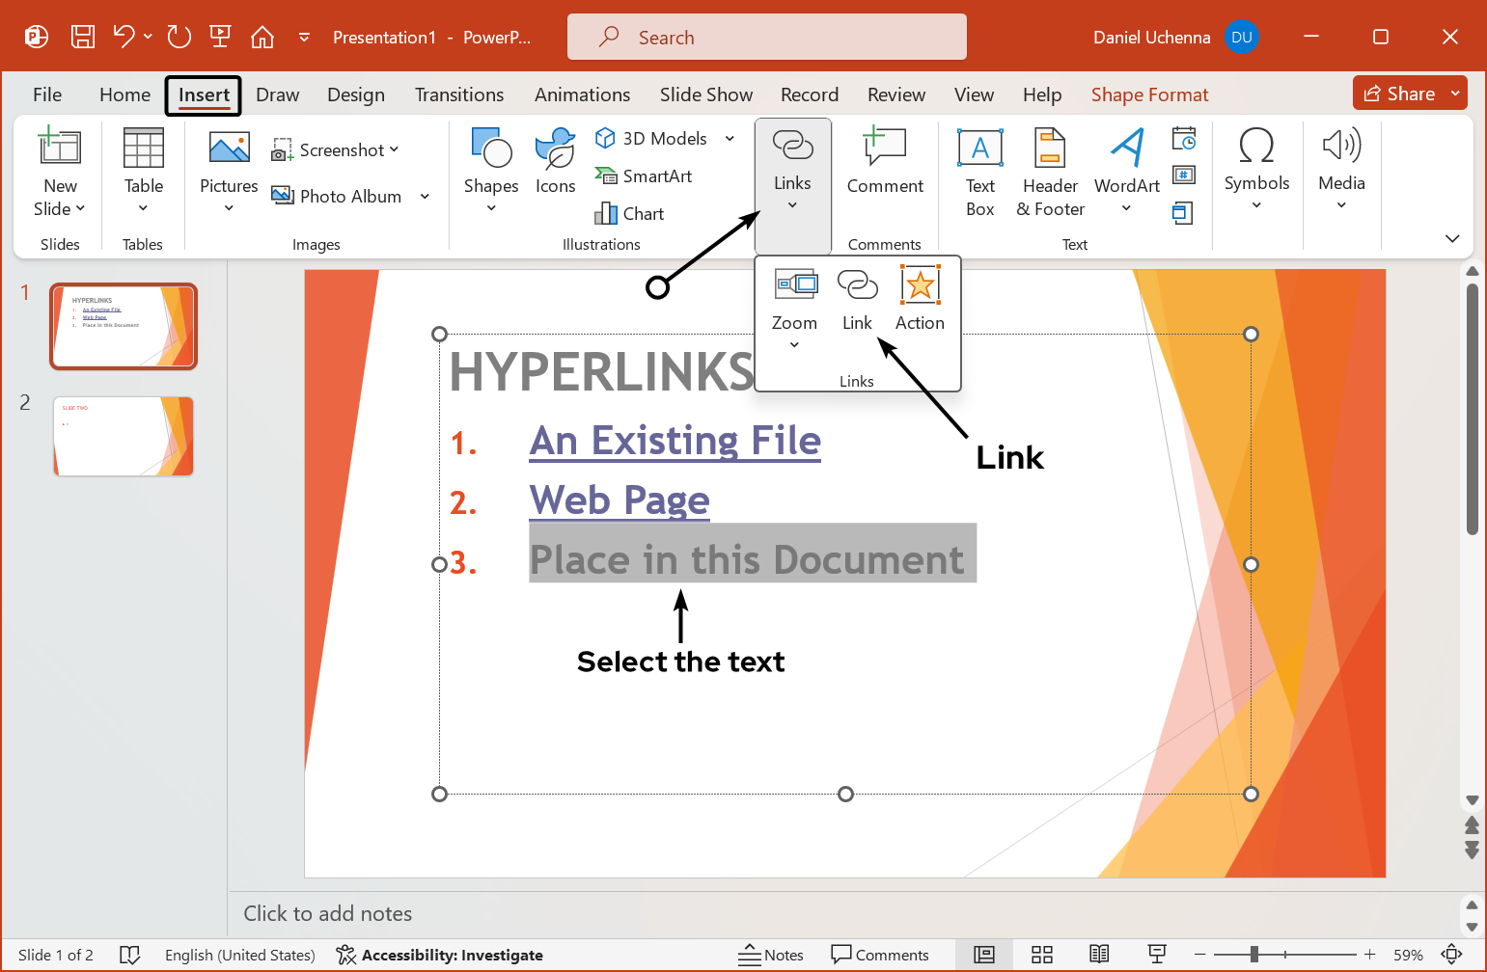Screen dimensions: 1487x972
Task: Insert an Action link
Action: pyautogui.click(x=919, y=297)
